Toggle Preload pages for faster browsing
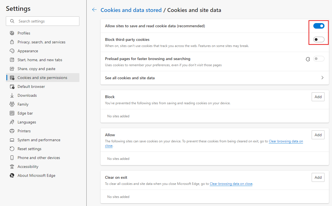The width and height of the screenshot is (332, 206). click(x=319, y=59)
